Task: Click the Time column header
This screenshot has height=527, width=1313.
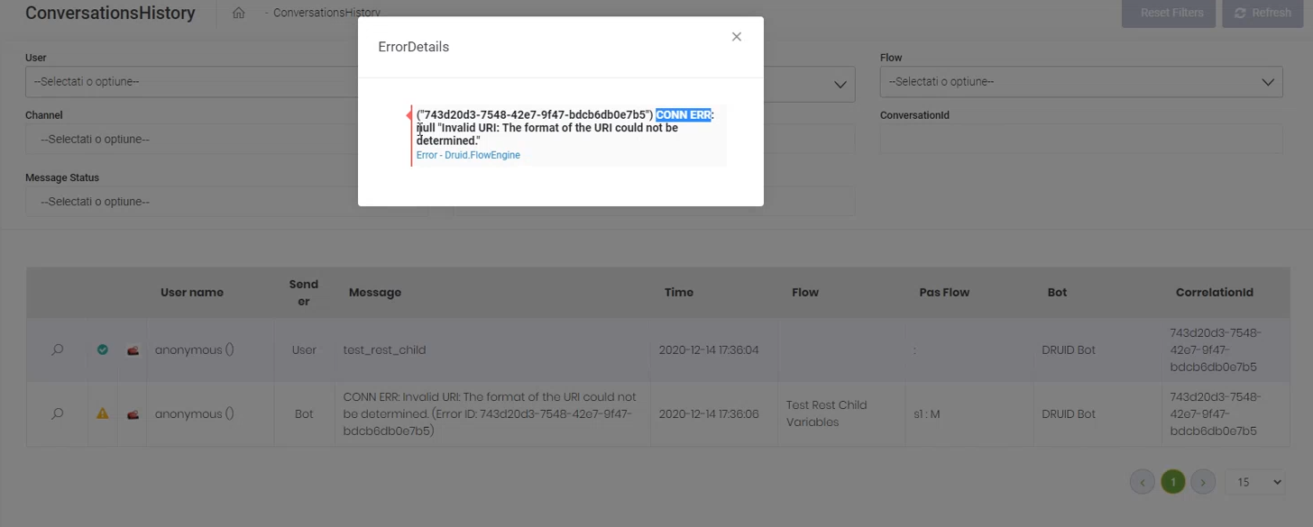Action: click(x=679, y=293)
